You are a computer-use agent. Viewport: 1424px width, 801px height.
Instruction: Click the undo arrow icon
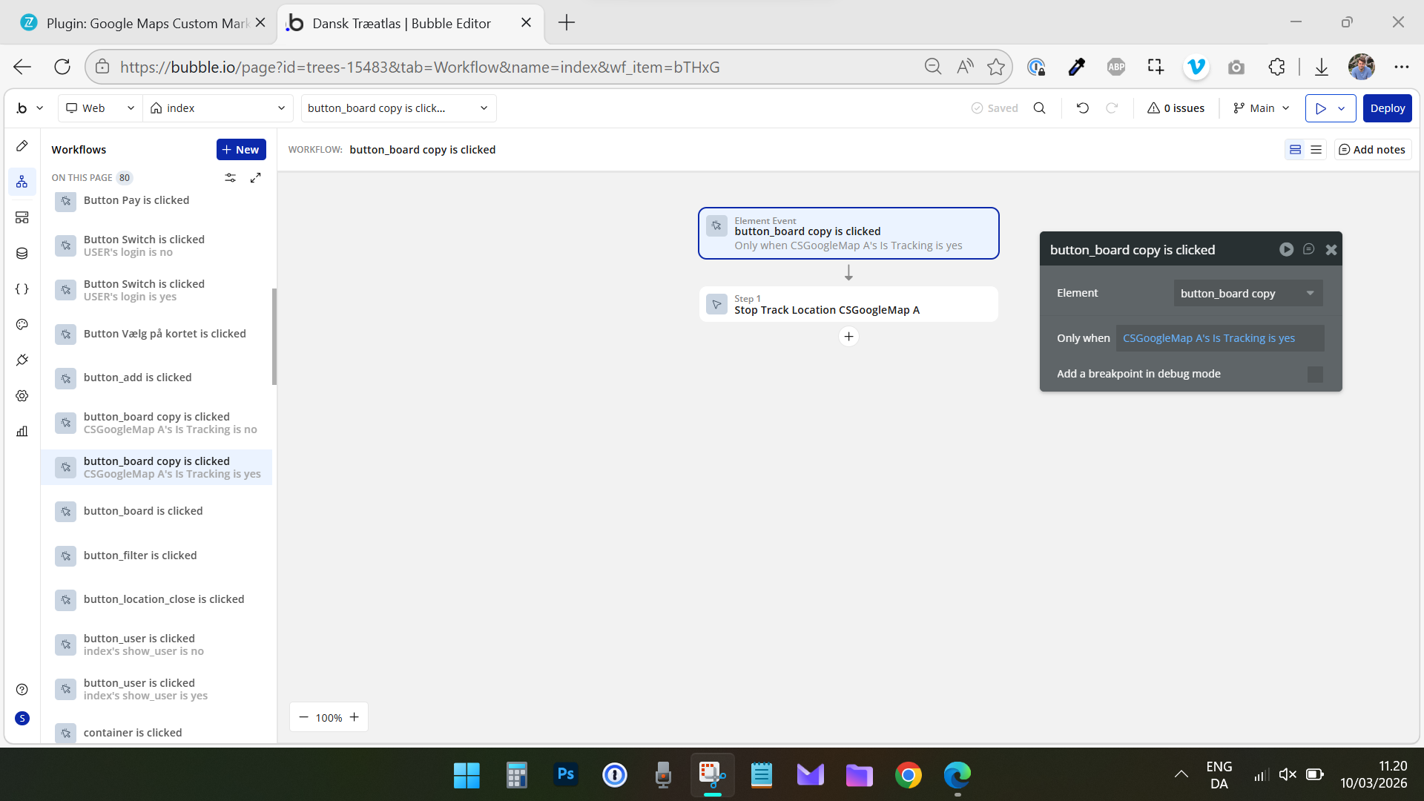(1083, 108)
